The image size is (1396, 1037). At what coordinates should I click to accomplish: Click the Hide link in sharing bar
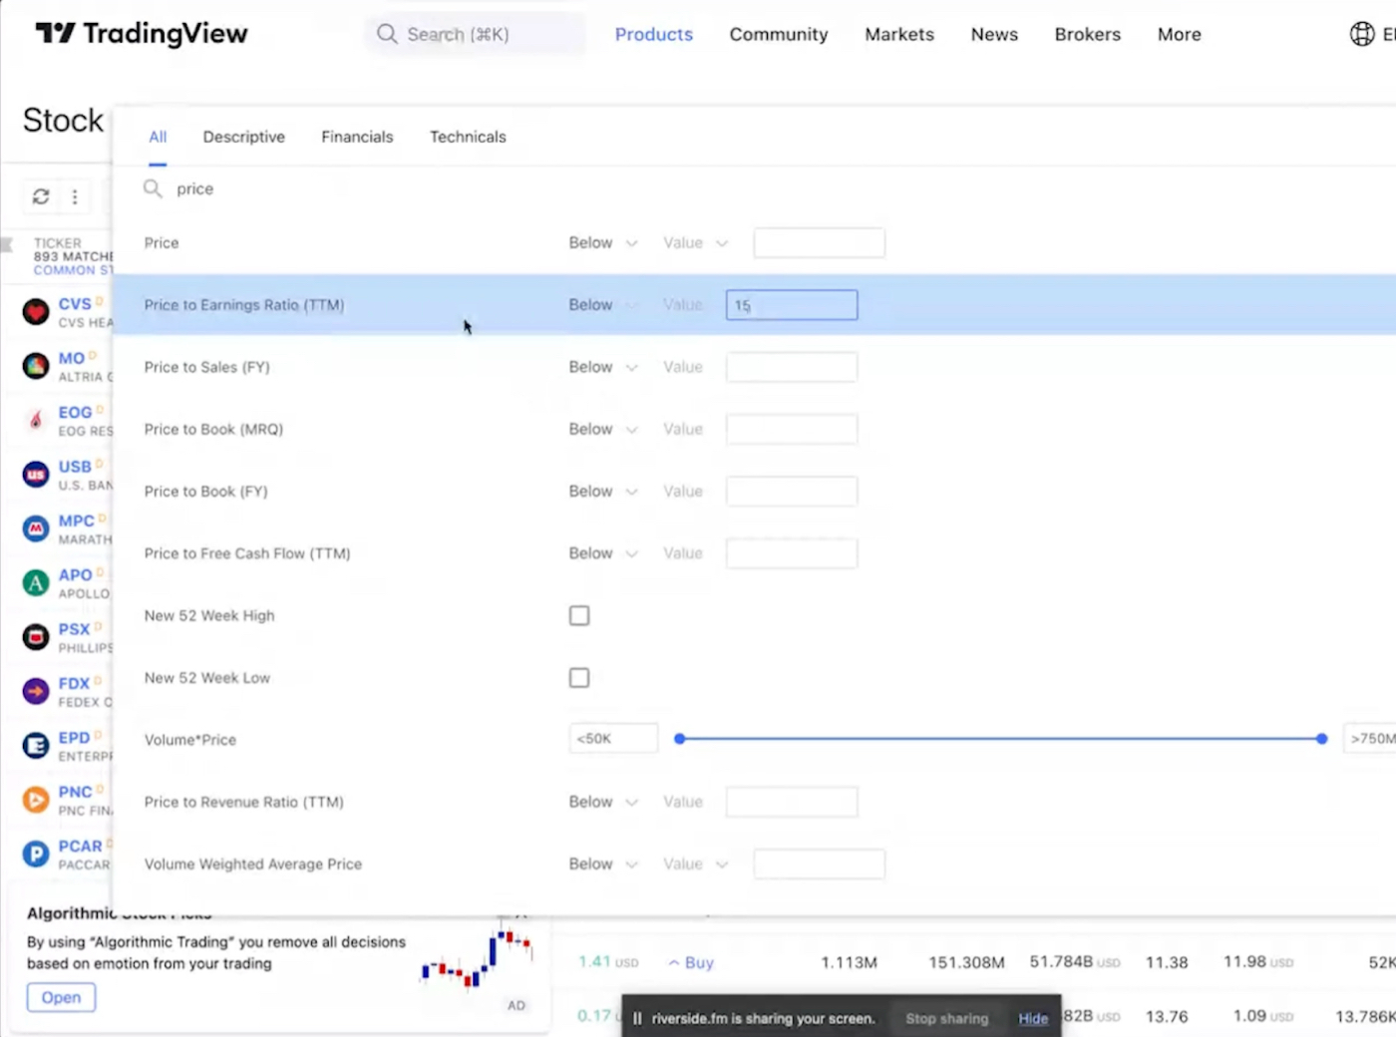1033,1018
